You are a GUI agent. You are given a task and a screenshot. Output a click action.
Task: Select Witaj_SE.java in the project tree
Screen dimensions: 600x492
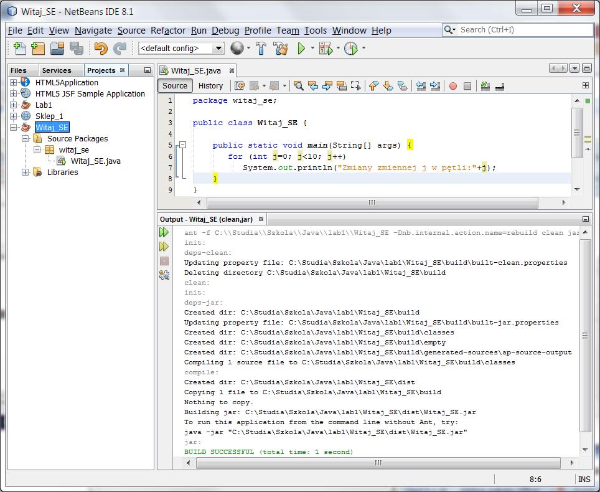point(96,161)
